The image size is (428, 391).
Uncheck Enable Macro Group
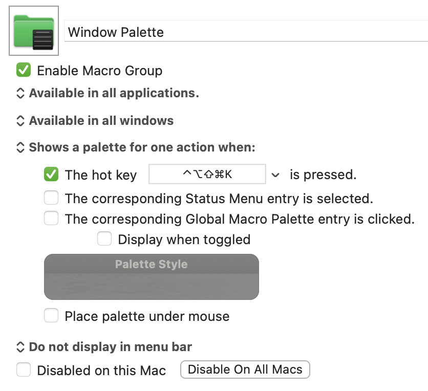tap(24, 70)
